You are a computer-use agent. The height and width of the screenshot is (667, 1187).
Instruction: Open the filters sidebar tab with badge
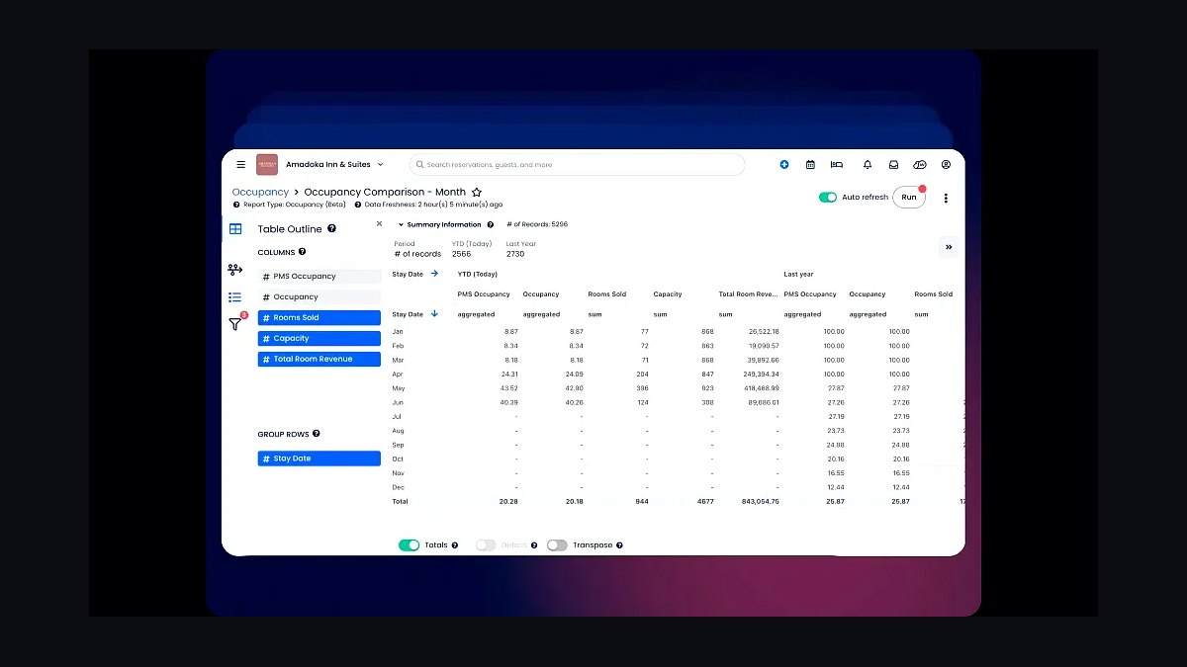235,323
